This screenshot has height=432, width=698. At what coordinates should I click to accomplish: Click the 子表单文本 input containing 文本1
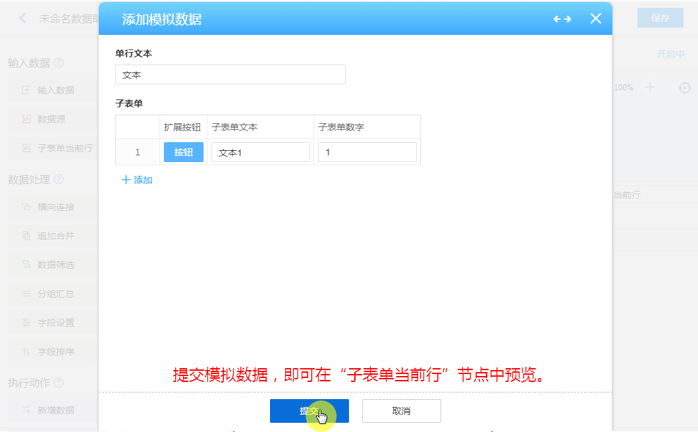click(260, 153)
